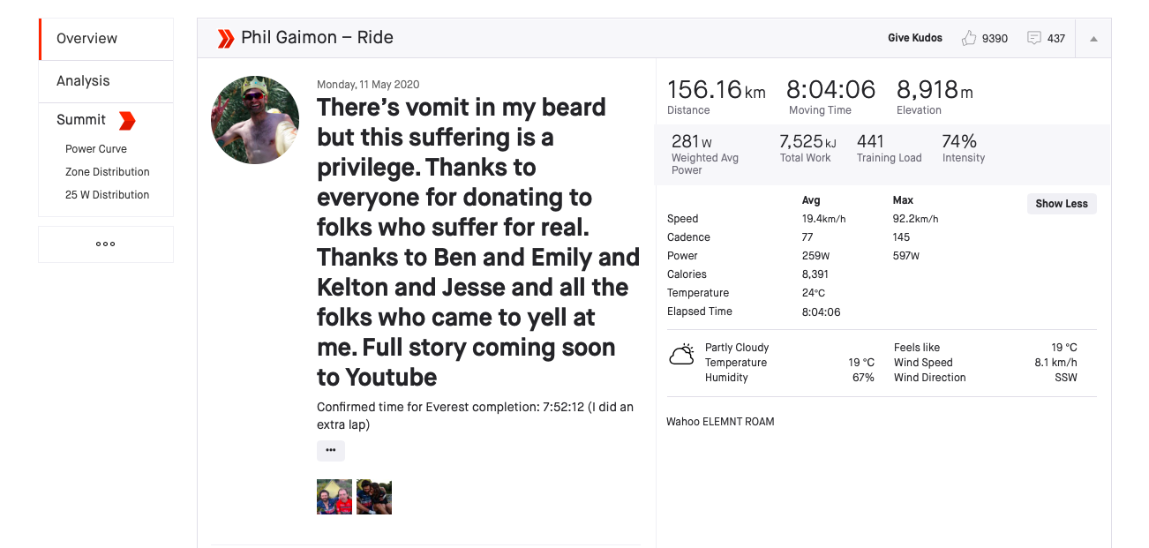
Task: Open 25 W Distribution chart
Action: [108, 195]
